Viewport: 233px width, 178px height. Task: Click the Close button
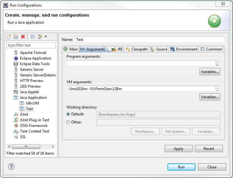212,167
